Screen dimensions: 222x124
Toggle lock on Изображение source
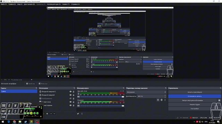click(x=74, y=99)
